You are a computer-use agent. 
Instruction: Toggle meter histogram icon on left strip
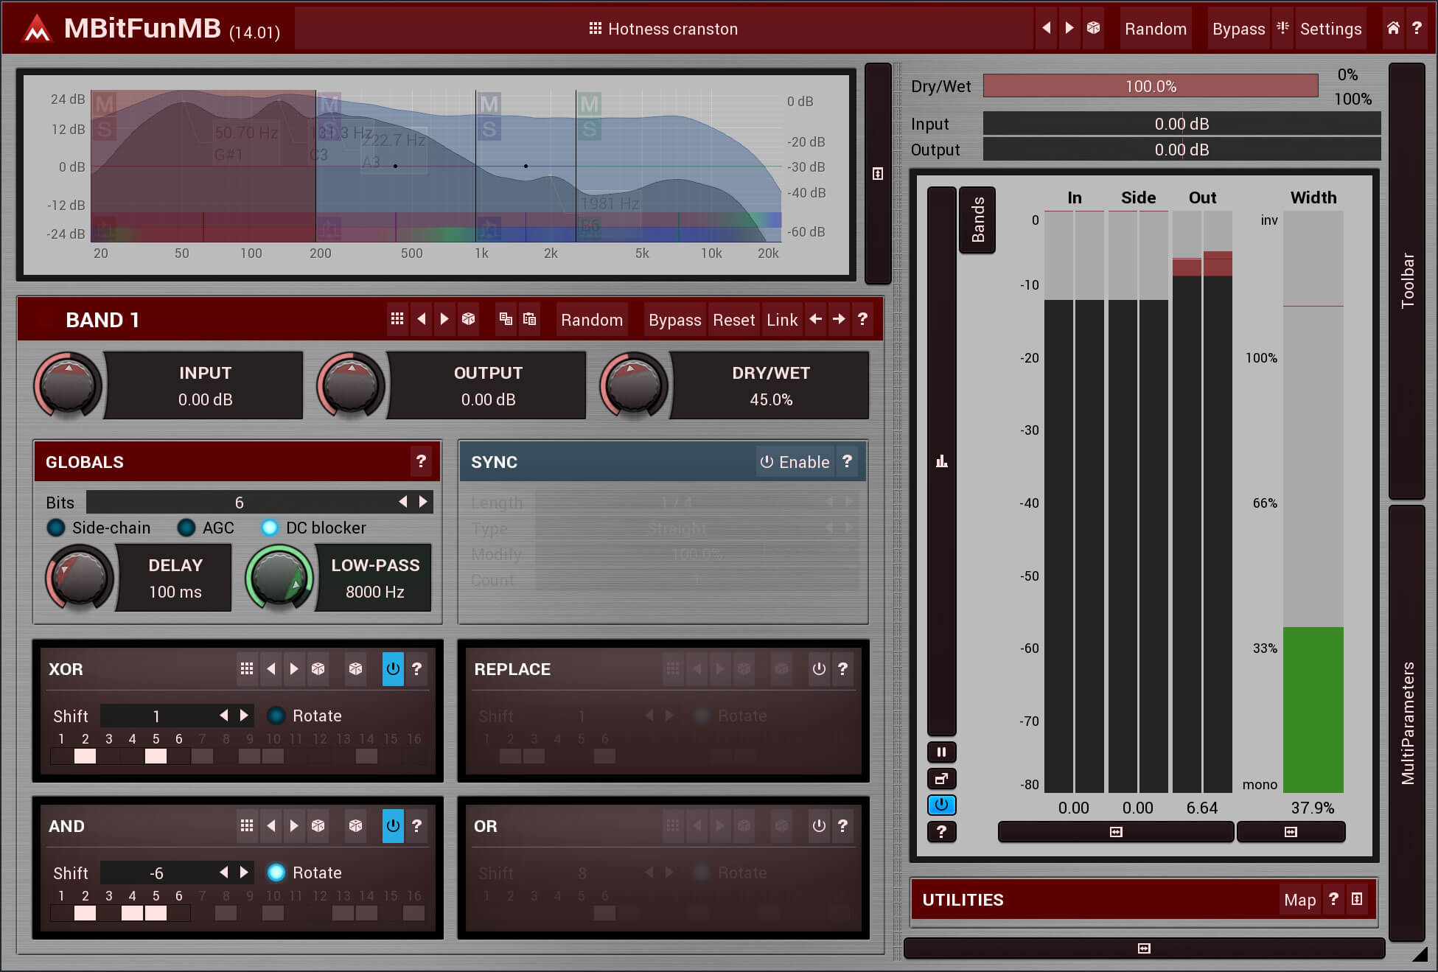941,461
